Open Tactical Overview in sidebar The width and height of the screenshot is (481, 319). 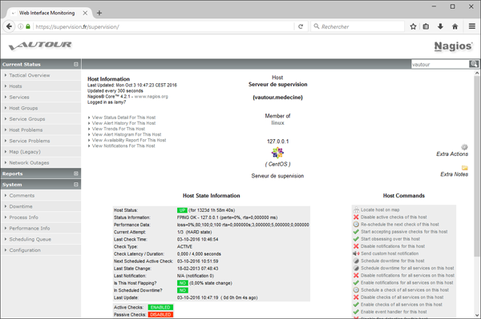point(30,75)
